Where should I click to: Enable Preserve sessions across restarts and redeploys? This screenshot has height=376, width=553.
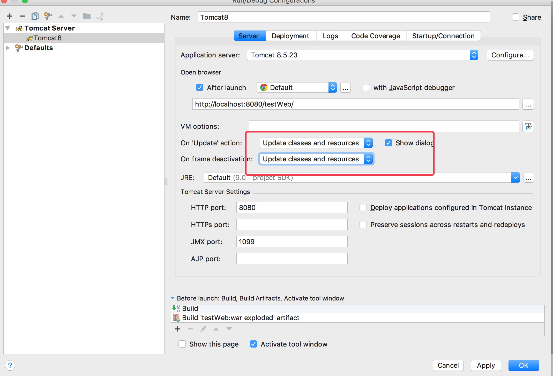click(x=363, y=225)
